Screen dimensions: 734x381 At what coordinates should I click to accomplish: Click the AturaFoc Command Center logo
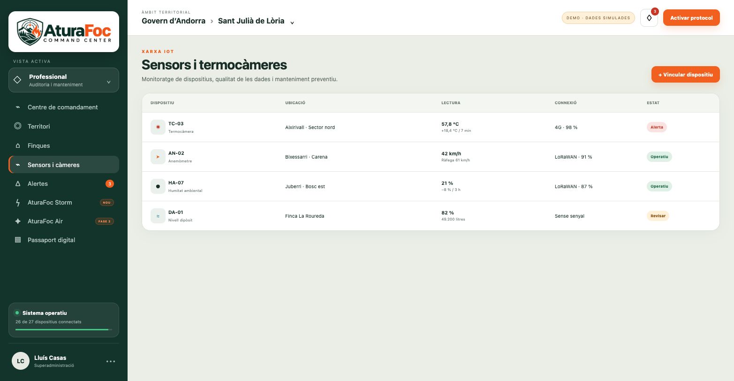tap(64, 31)
